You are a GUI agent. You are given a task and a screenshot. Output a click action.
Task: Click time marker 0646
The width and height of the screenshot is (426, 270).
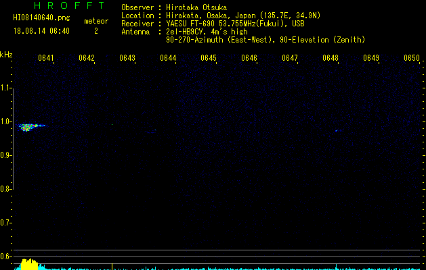tap(249, 58)
